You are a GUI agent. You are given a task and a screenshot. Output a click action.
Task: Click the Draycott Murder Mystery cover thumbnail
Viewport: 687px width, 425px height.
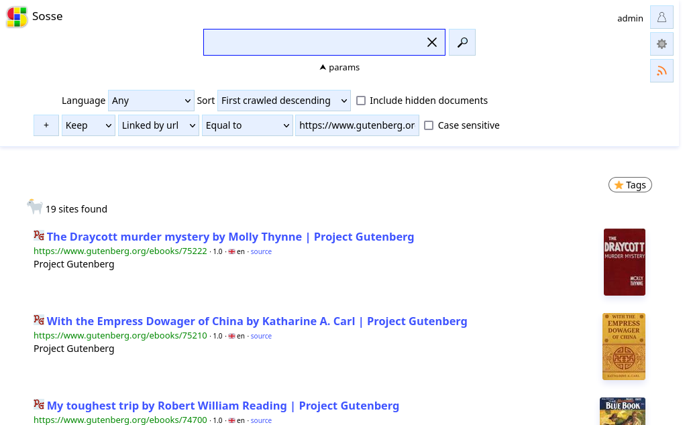click(625, 262)
